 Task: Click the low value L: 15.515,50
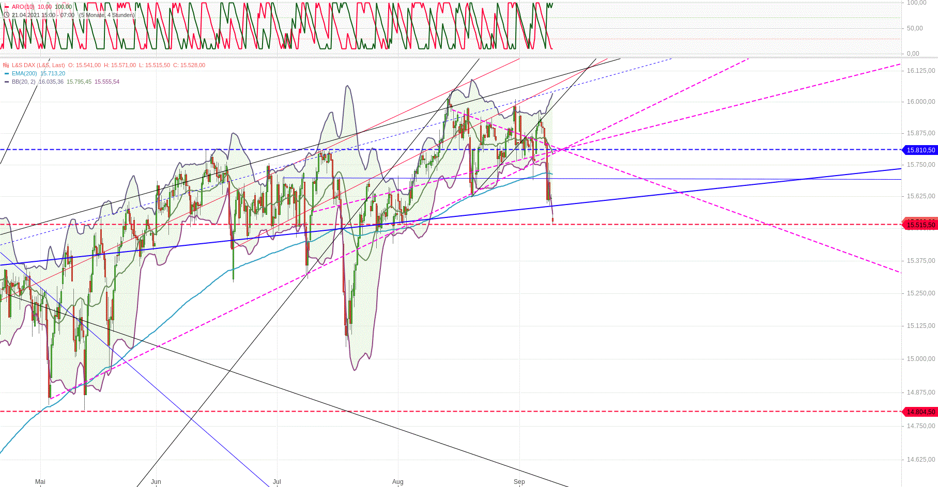click(x=155, y=65)
